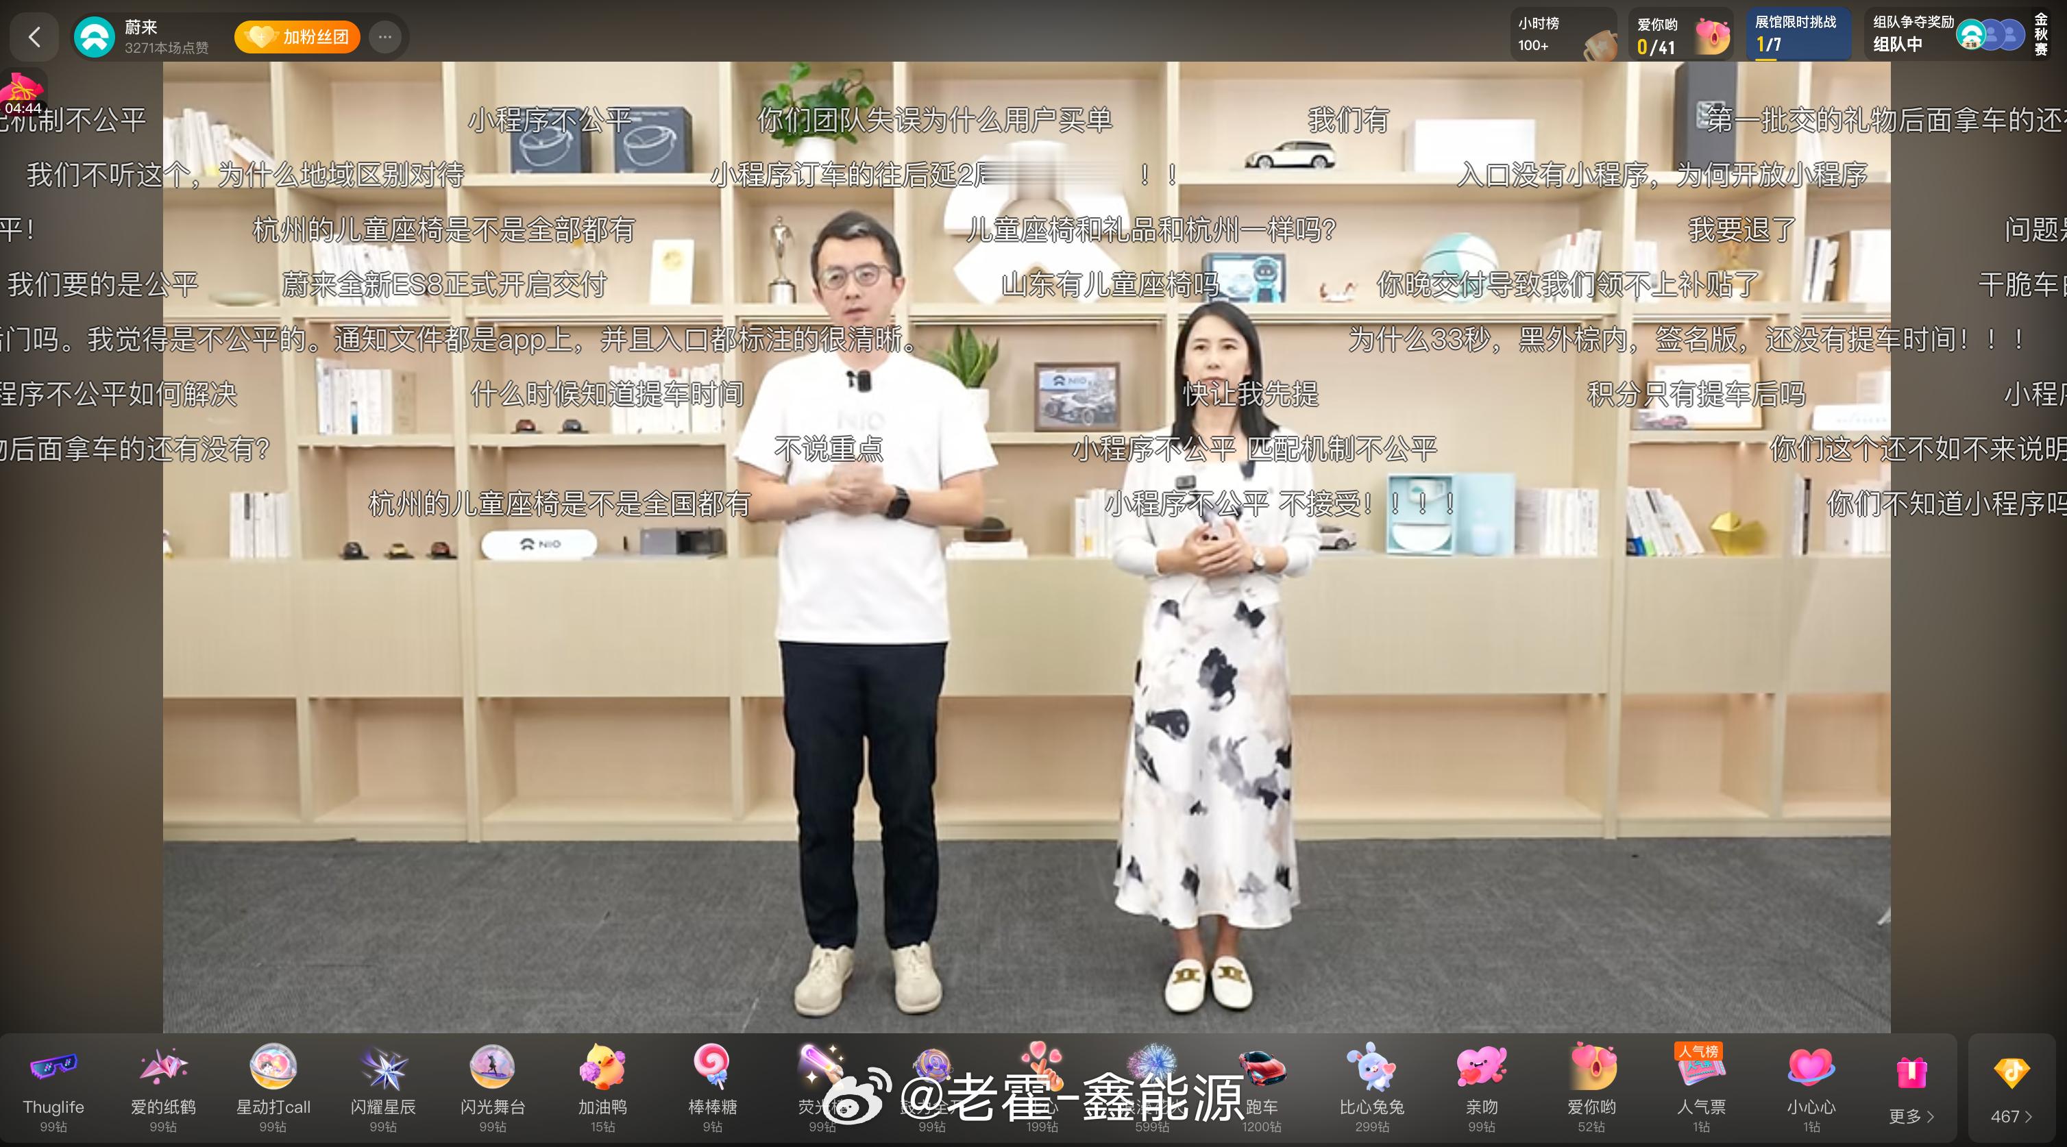
Task: Click danmaku "不说重点"
Action: 828,448
